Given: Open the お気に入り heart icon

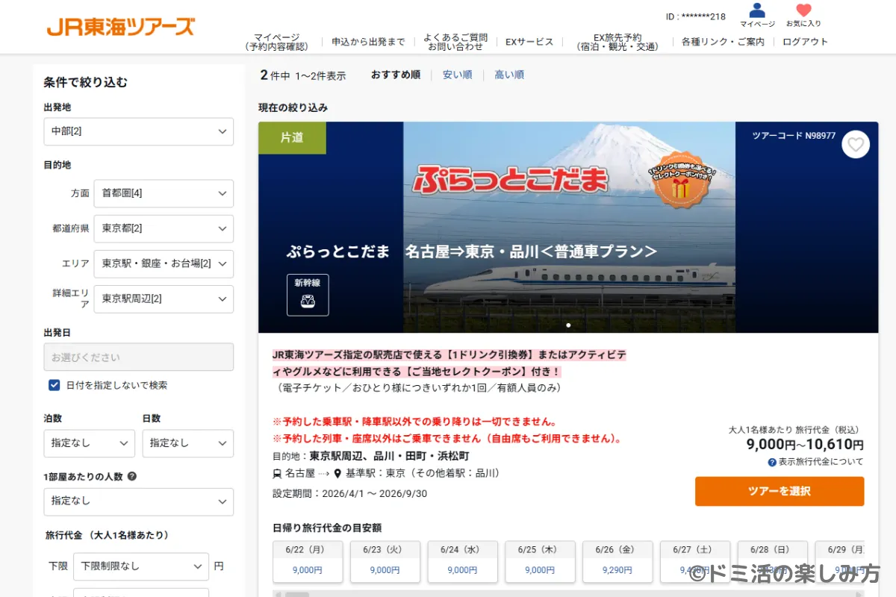Looking at the screenshot, I should 803,10.
